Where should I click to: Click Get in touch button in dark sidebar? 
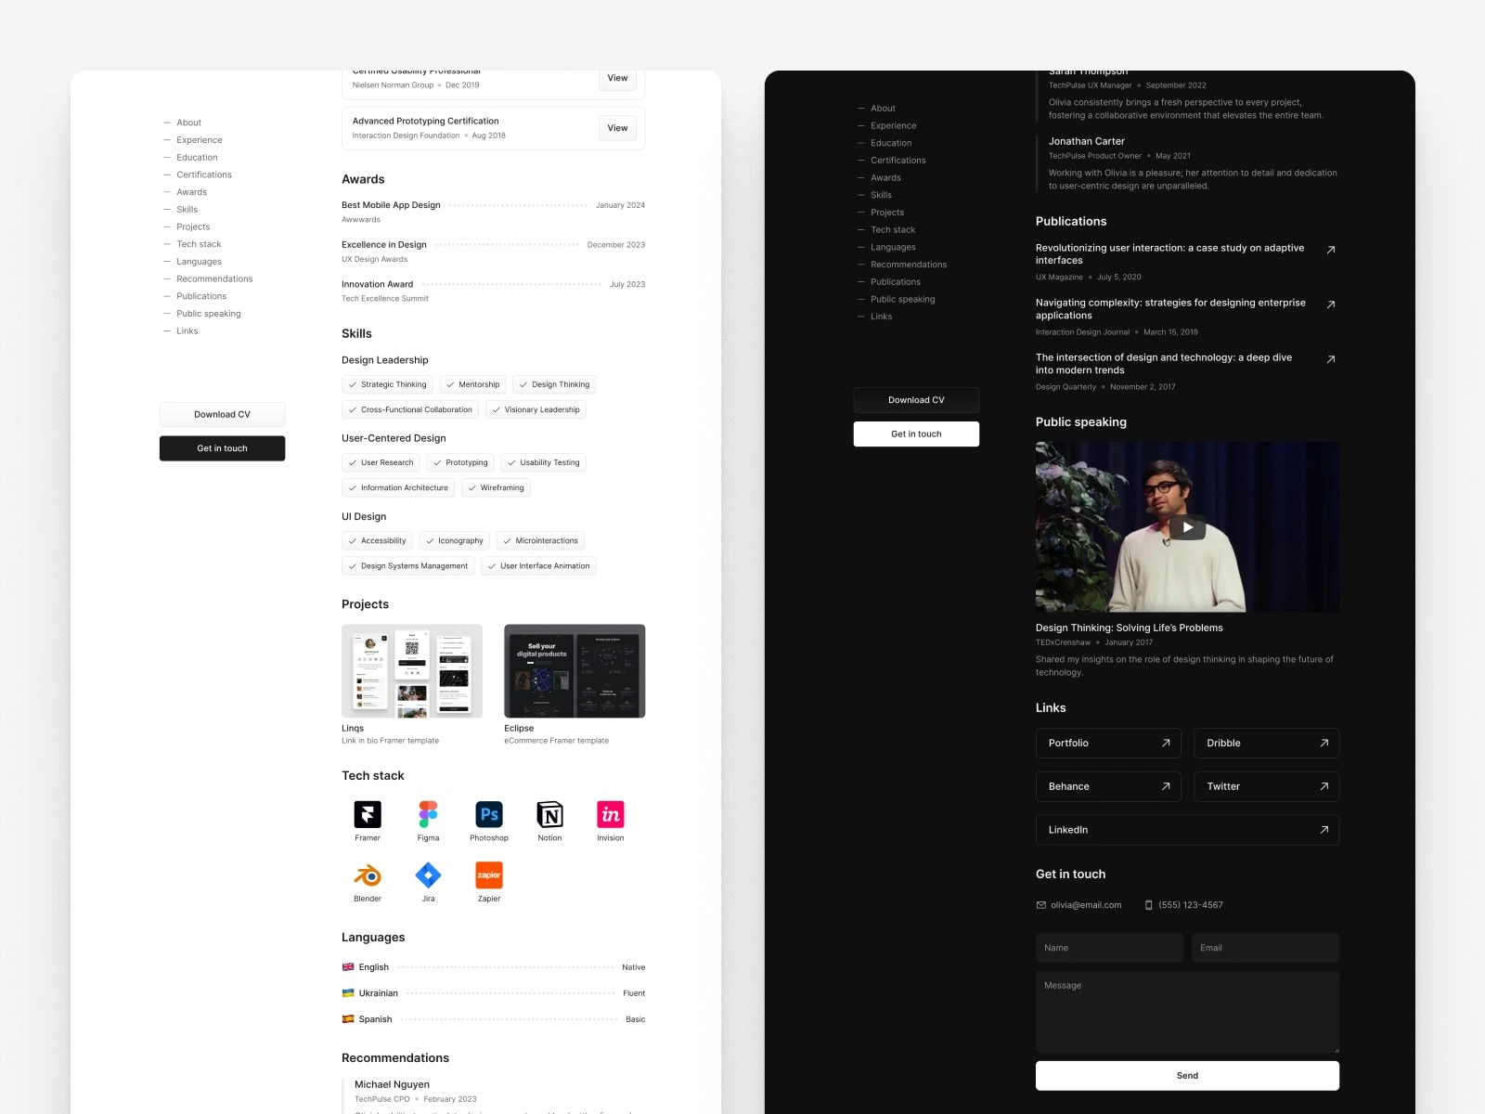916,434
